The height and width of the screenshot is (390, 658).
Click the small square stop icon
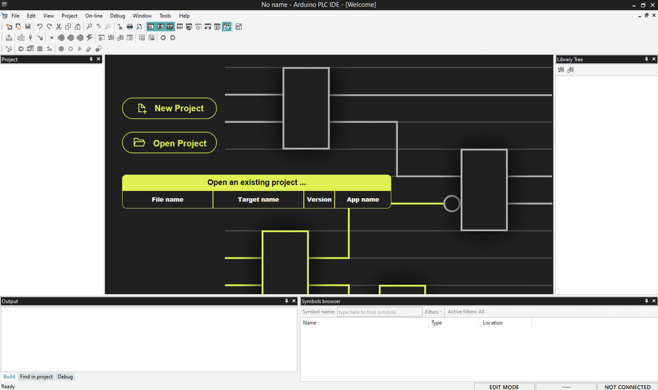coord(52,38)
